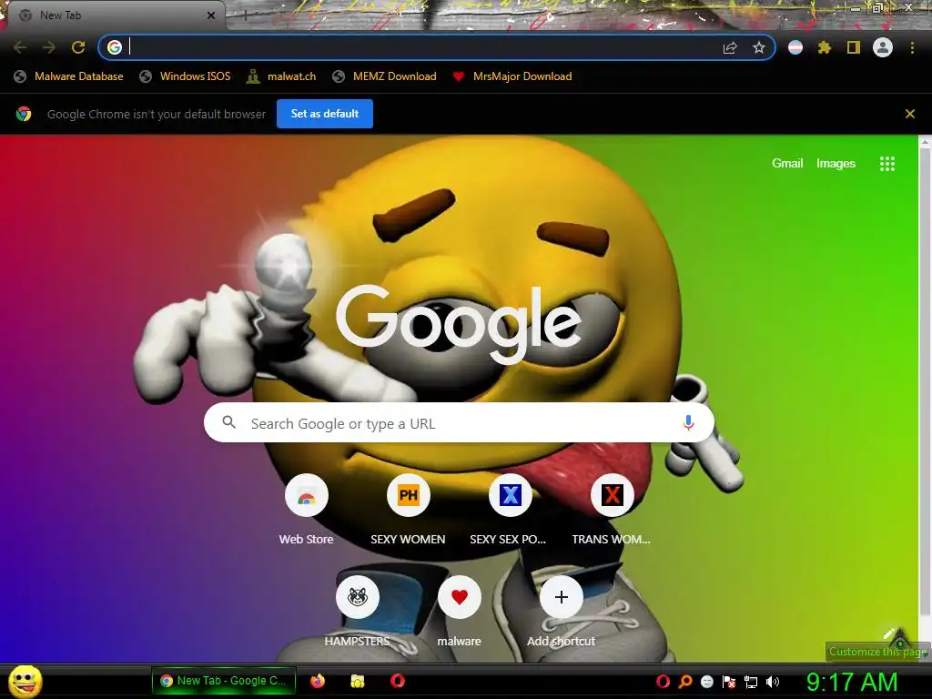Image resolution: width=932 pixels, height=699 pixels.
Task: Click the 9:17 AM taskbar clock
Action: tap(852, 681)
